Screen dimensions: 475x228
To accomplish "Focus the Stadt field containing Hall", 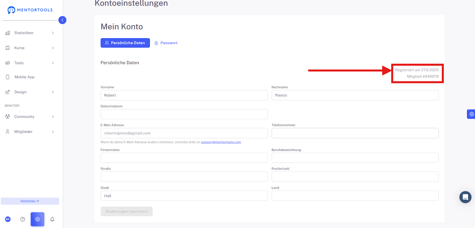I will coord(184,196).
